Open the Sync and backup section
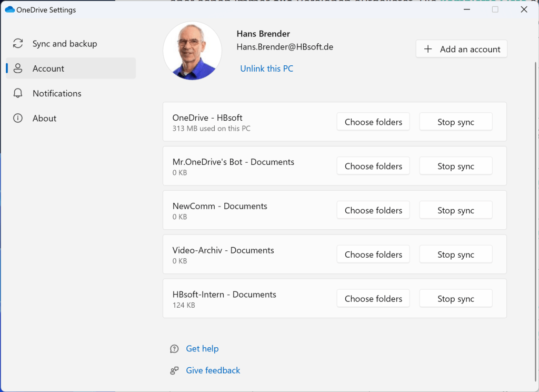Viewport: 539px width, 392px height. pos(65,44)
